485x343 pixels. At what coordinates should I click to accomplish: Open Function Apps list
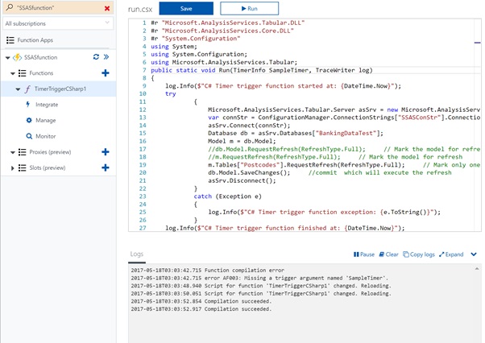coord(35,40)
